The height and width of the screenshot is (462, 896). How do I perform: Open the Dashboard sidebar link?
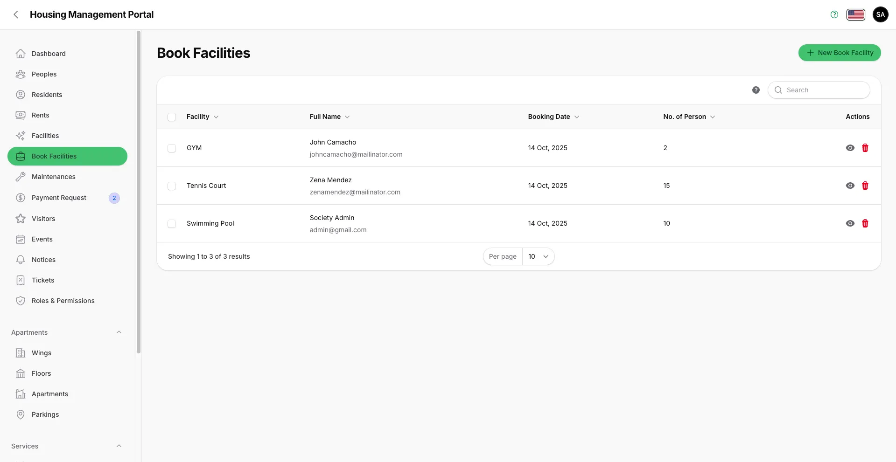pyautogui.click(x=49, y=54)
